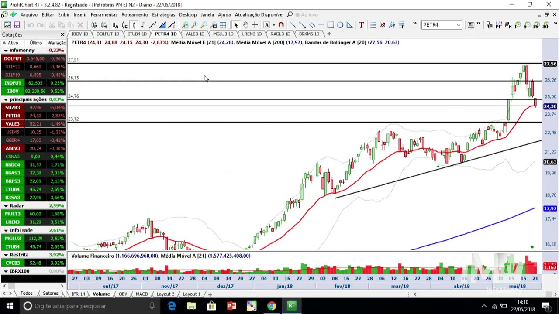Switch to area chart type icon
The height and width of the screenshot is (314, 559).
(x=162, y=25)
